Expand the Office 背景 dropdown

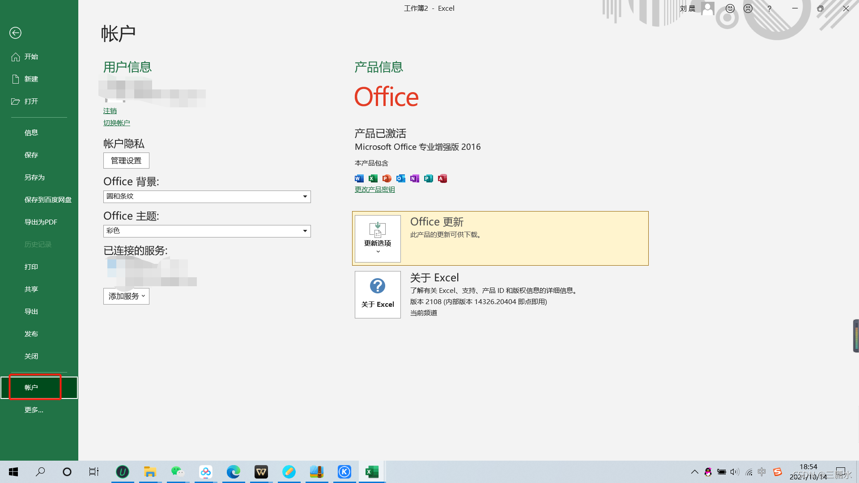(305, 196)
